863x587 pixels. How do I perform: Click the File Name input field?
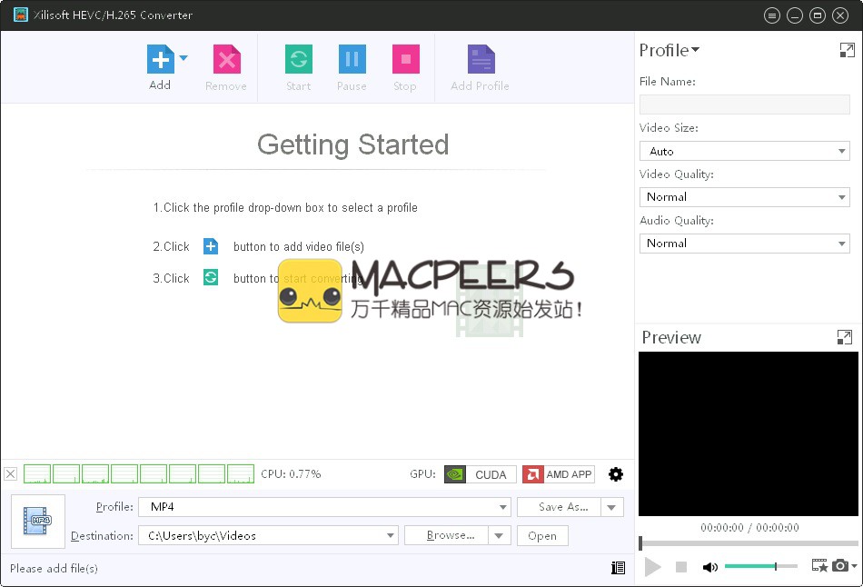pyautogui.click(x=744, y=104)
